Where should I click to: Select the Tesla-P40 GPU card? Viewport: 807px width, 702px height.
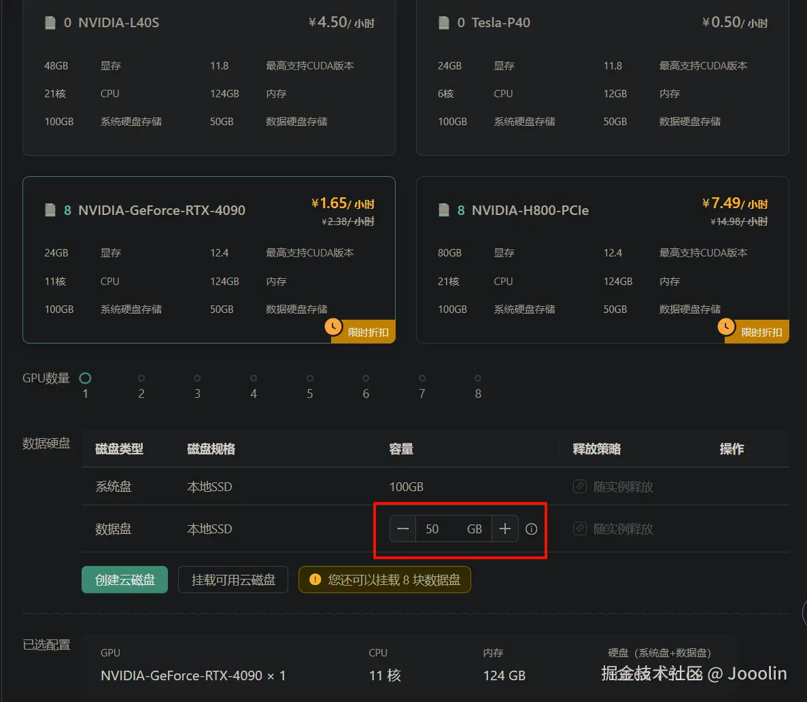(x=602, y=78)
